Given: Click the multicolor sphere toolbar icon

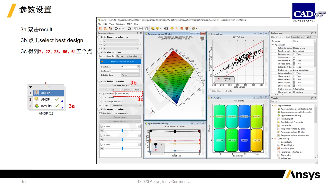Looking at the screenshot, I should click(x=193, y=29).
